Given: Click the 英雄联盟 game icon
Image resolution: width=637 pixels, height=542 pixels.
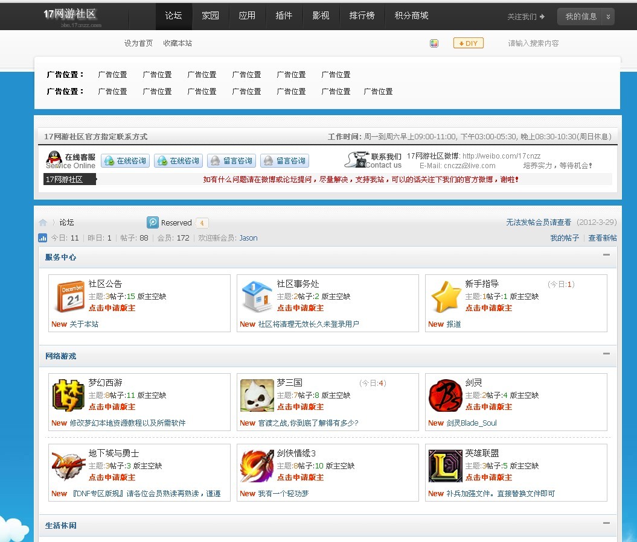Looking at the screenshot, I should point(445,466).
